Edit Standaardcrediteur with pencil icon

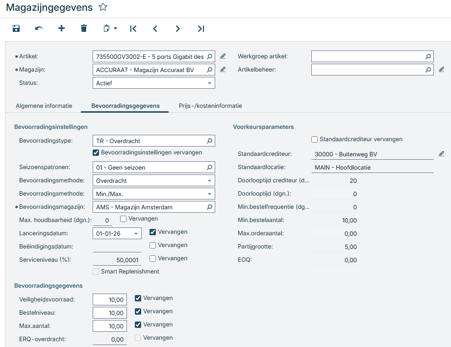(x=442, y=154)
